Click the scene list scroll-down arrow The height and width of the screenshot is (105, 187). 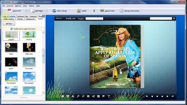pyautogui.click(x=43, y=93)
